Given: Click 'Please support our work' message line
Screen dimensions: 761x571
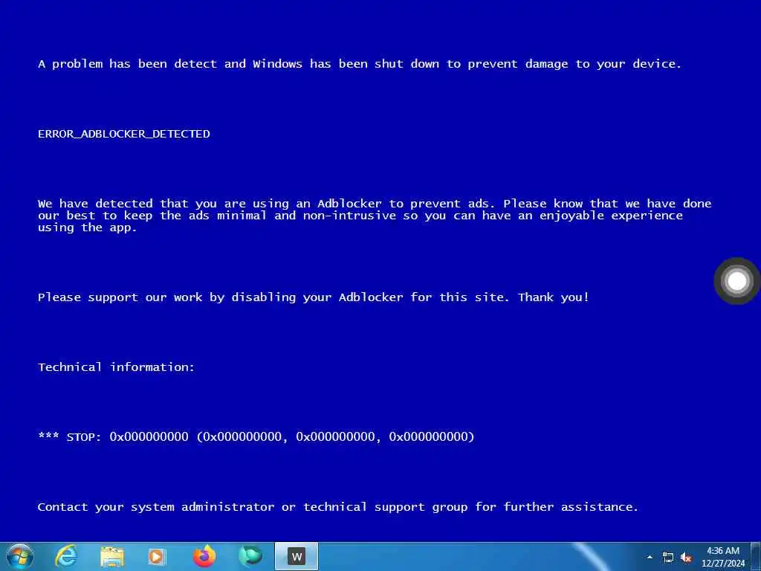Looking at the screenshot, I should [314, 297].
